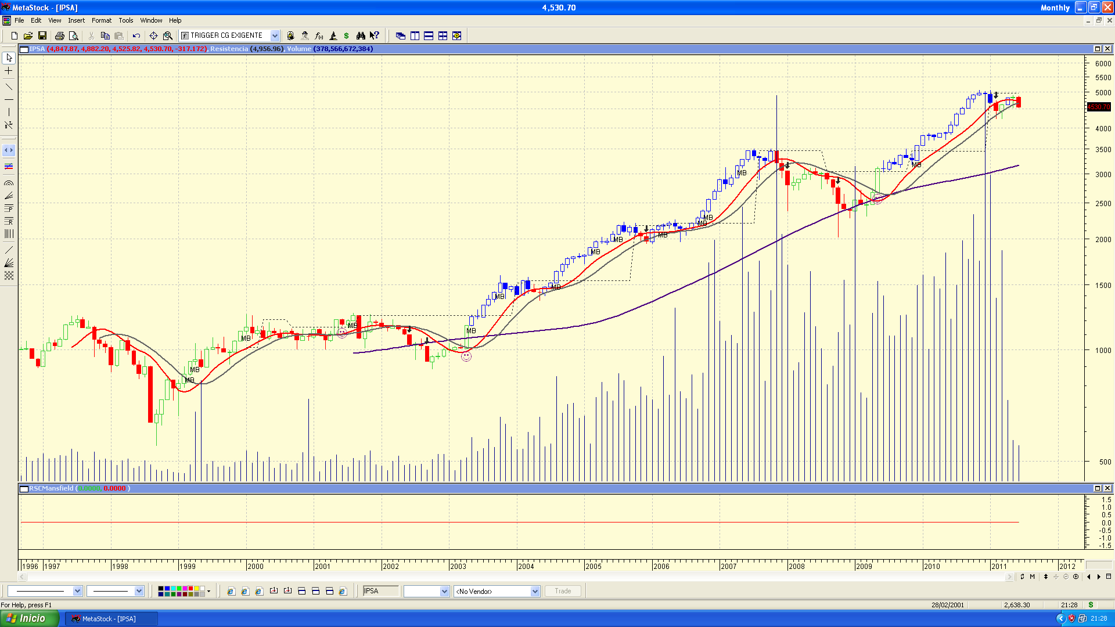The image size is (1115, 627).
Task: Toggle the arrow pointer select tool
Action: click(x=9, y=58)
